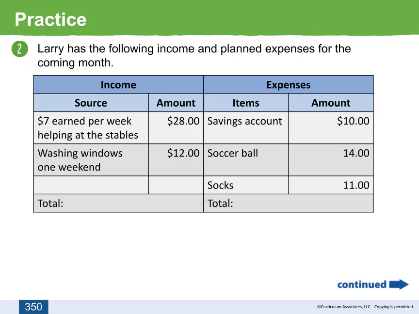This screenshot has height=314, width=419.
Task: Click the blue continued arrow icon
Action: [399, 284]
